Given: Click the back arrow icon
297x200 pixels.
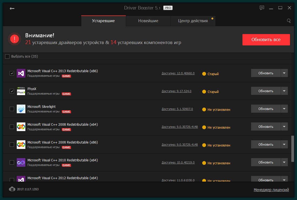Looking at the screenshot, I should (x=12, y=8).
